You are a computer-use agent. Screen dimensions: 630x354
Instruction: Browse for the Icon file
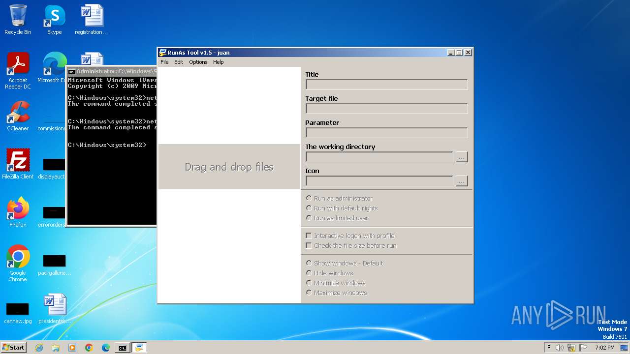click(461, 181)
